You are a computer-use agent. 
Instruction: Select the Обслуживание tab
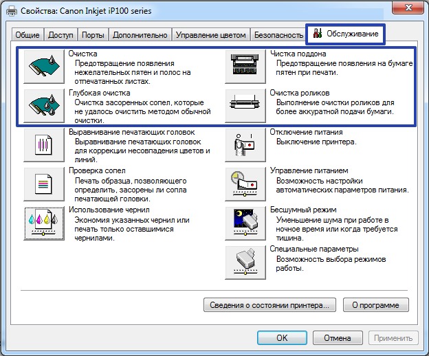(x=346, y=34)
